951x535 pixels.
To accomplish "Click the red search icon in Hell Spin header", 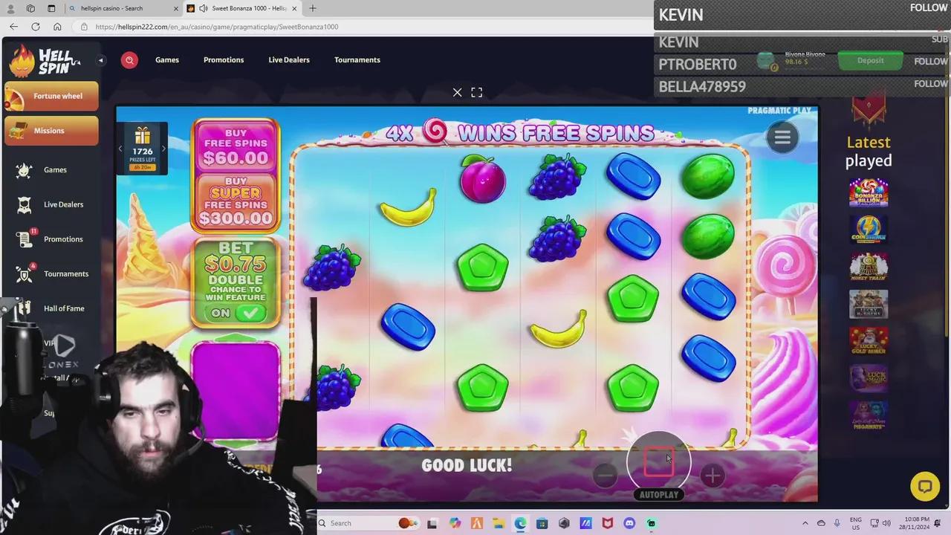I will click(129, 60).
